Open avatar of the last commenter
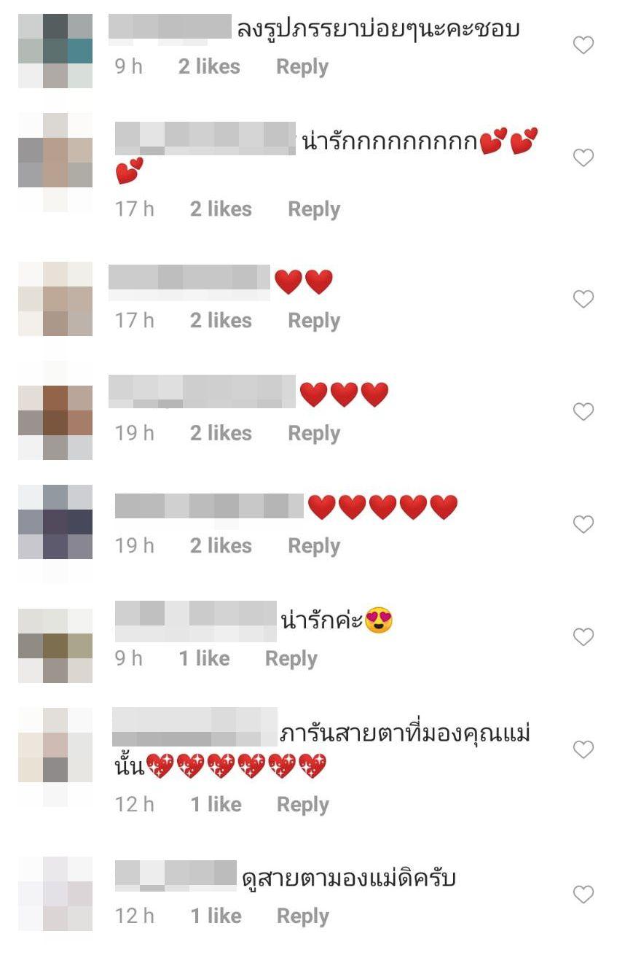Viewport: 633px width, 955px height. pyautogui.click(x=55, y=894)
